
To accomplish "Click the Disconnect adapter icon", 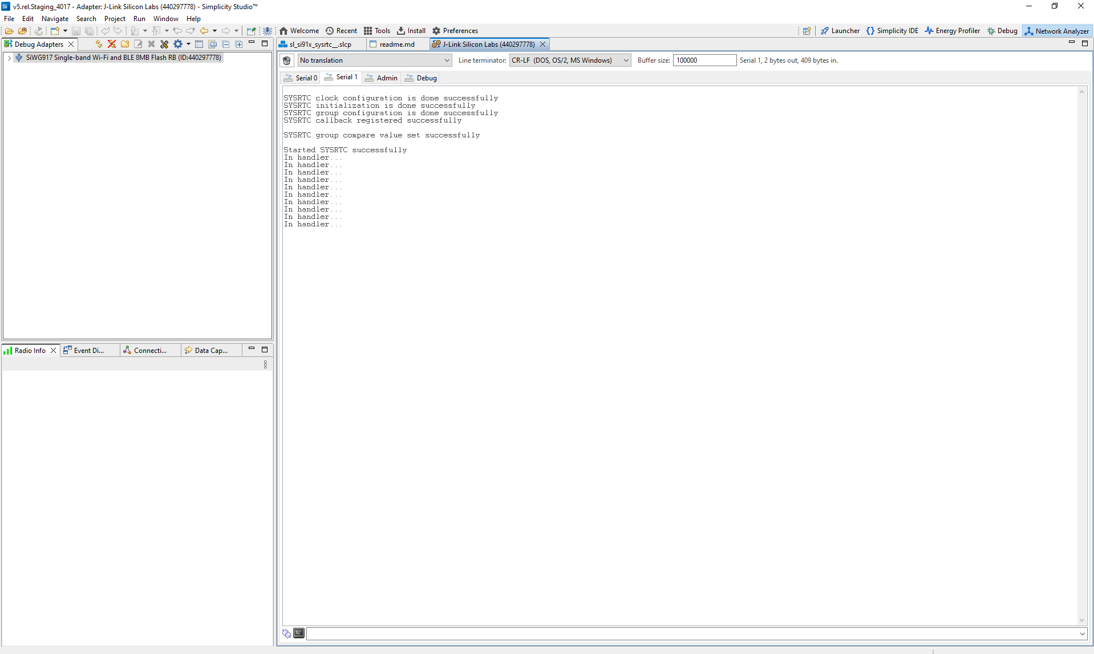I will click(x=112, y=44).
